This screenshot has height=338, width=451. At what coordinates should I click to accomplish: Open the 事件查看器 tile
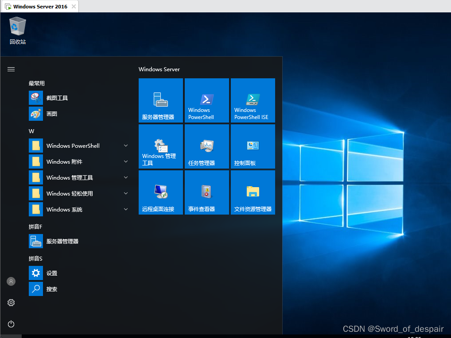pyautogui.click(x=206, y=192)
